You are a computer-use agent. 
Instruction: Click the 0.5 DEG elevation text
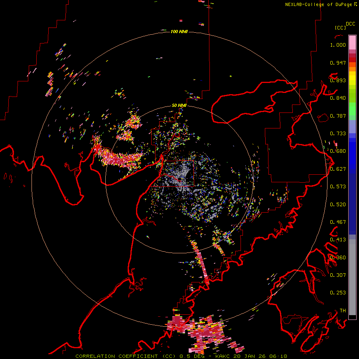192,356
